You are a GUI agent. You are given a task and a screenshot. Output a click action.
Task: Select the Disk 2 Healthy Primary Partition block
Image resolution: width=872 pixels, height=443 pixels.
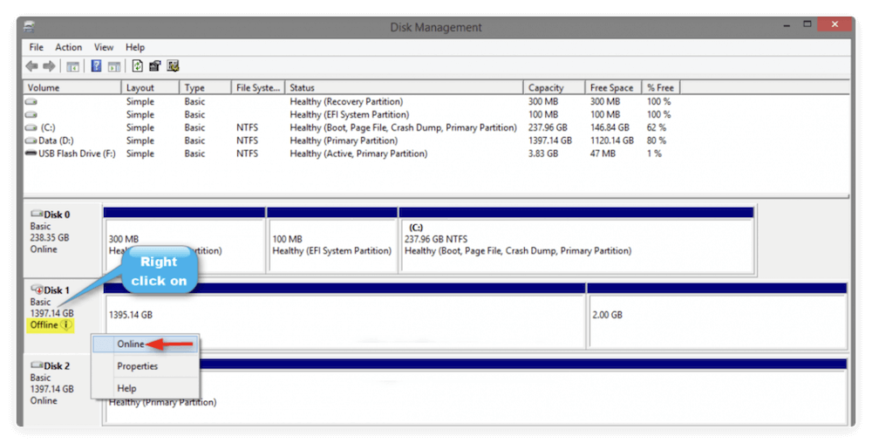point(475,392)
